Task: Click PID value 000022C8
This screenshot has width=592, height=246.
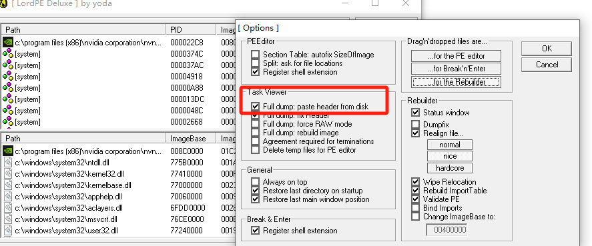Action: click(186, 43)
